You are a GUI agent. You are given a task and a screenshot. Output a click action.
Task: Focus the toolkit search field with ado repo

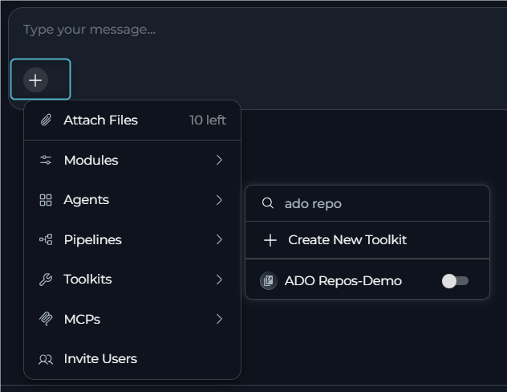coord(367,203)
